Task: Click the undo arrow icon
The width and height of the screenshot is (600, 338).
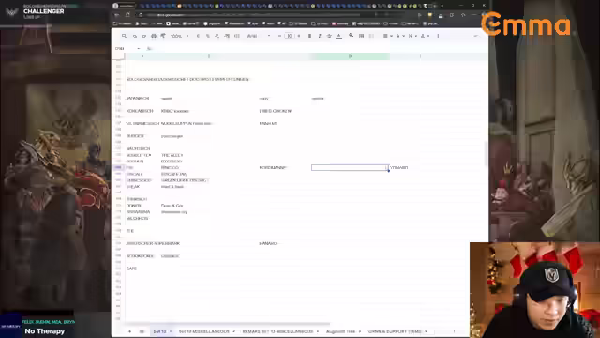Action: click(135, 36)
